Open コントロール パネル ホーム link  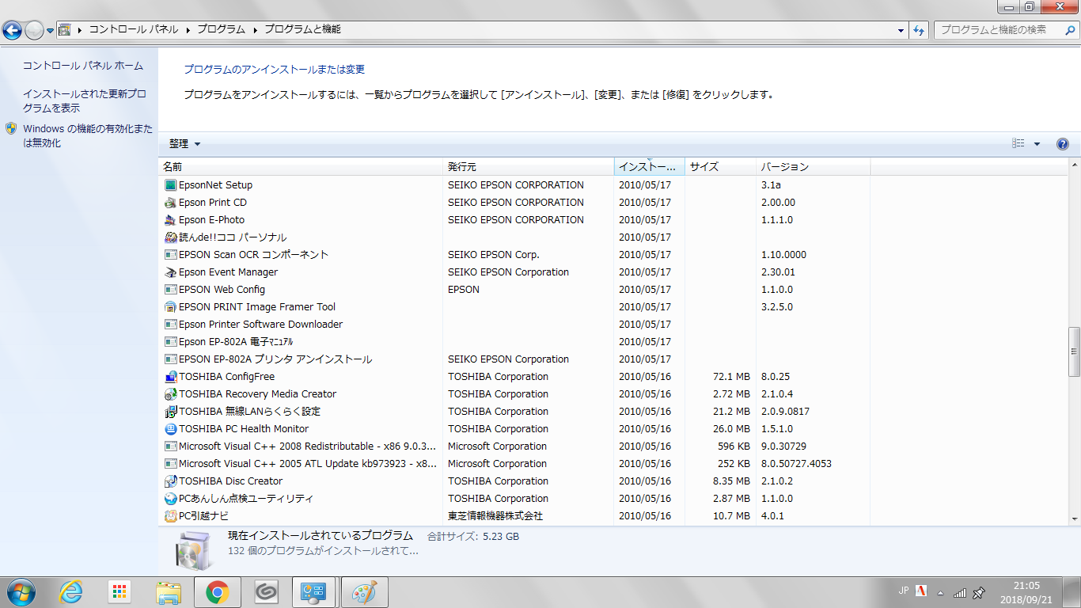pos(83,66)
